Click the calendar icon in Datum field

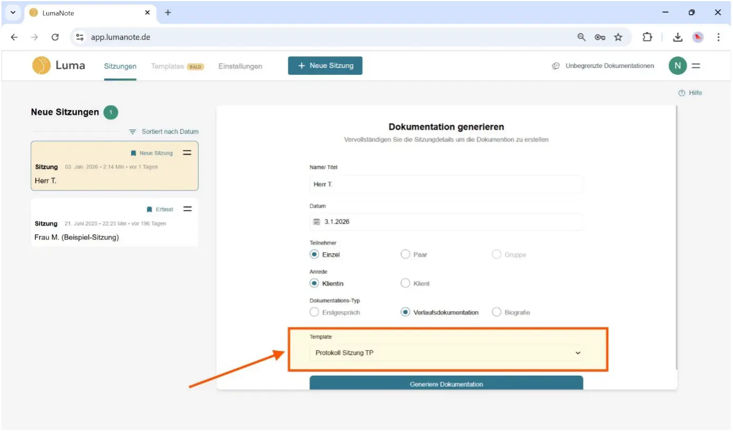coord(317,222)
